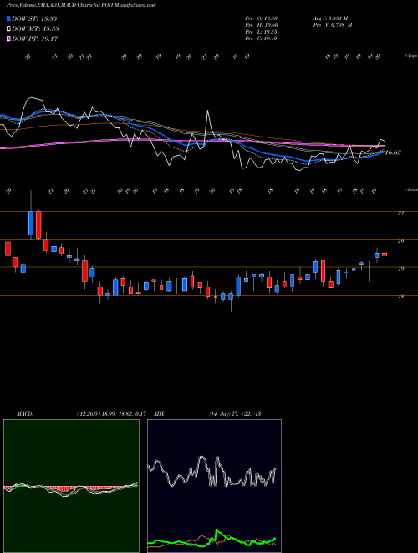Click the 20 price axis label
The height and width of the screenshot is (553, 418).
click(400, 240)
